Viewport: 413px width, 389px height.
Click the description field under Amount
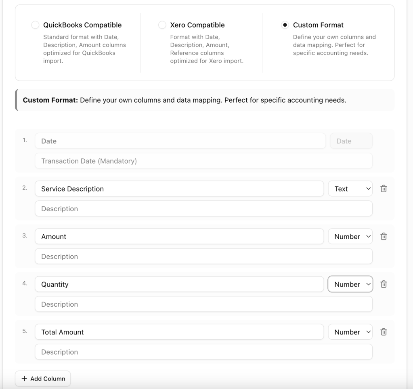click(203, 256)
